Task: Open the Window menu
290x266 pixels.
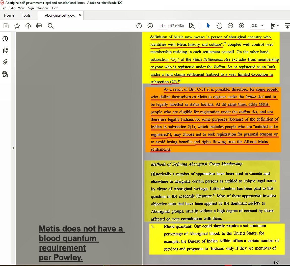Action: 43,8
